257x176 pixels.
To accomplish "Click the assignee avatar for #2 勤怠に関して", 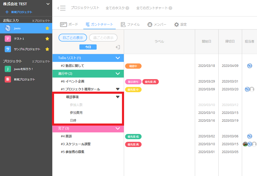I will [x=249, y=66].
